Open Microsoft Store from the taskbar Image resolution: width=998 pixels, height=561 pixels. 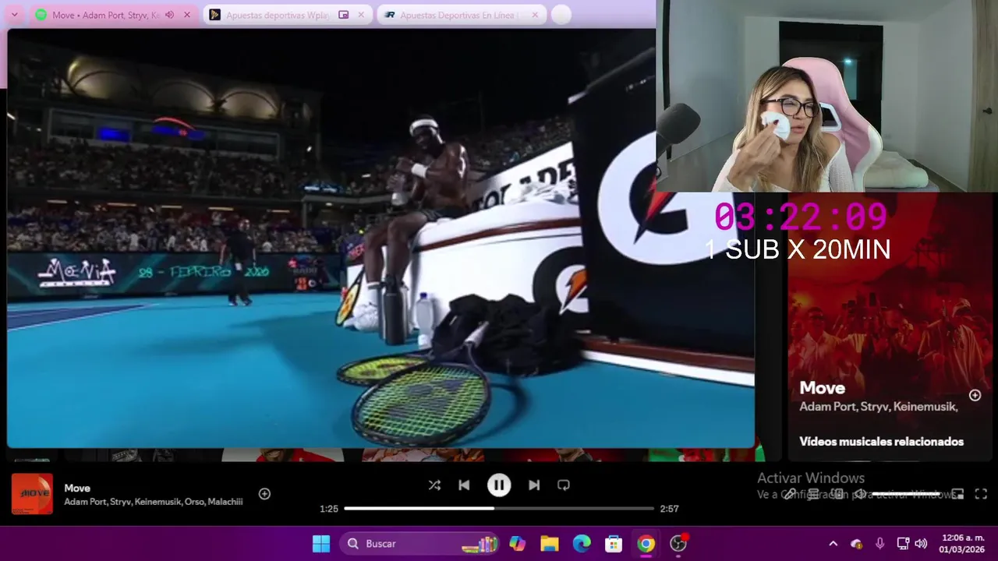pos(614,544)
